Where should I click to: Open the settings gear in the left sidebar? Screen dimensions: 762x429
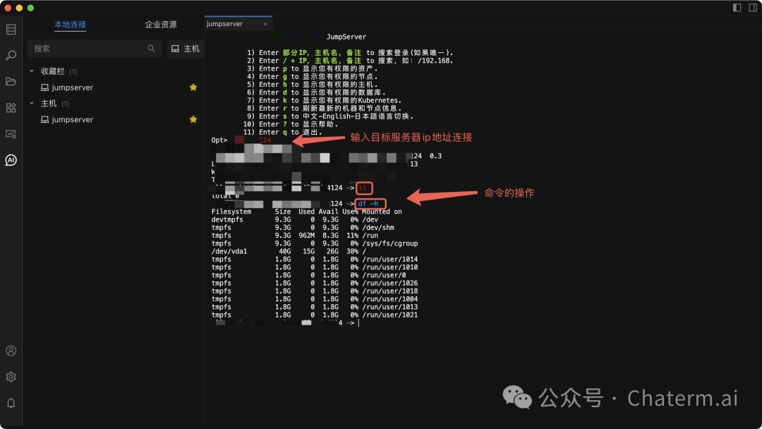(x=11, y=376)
